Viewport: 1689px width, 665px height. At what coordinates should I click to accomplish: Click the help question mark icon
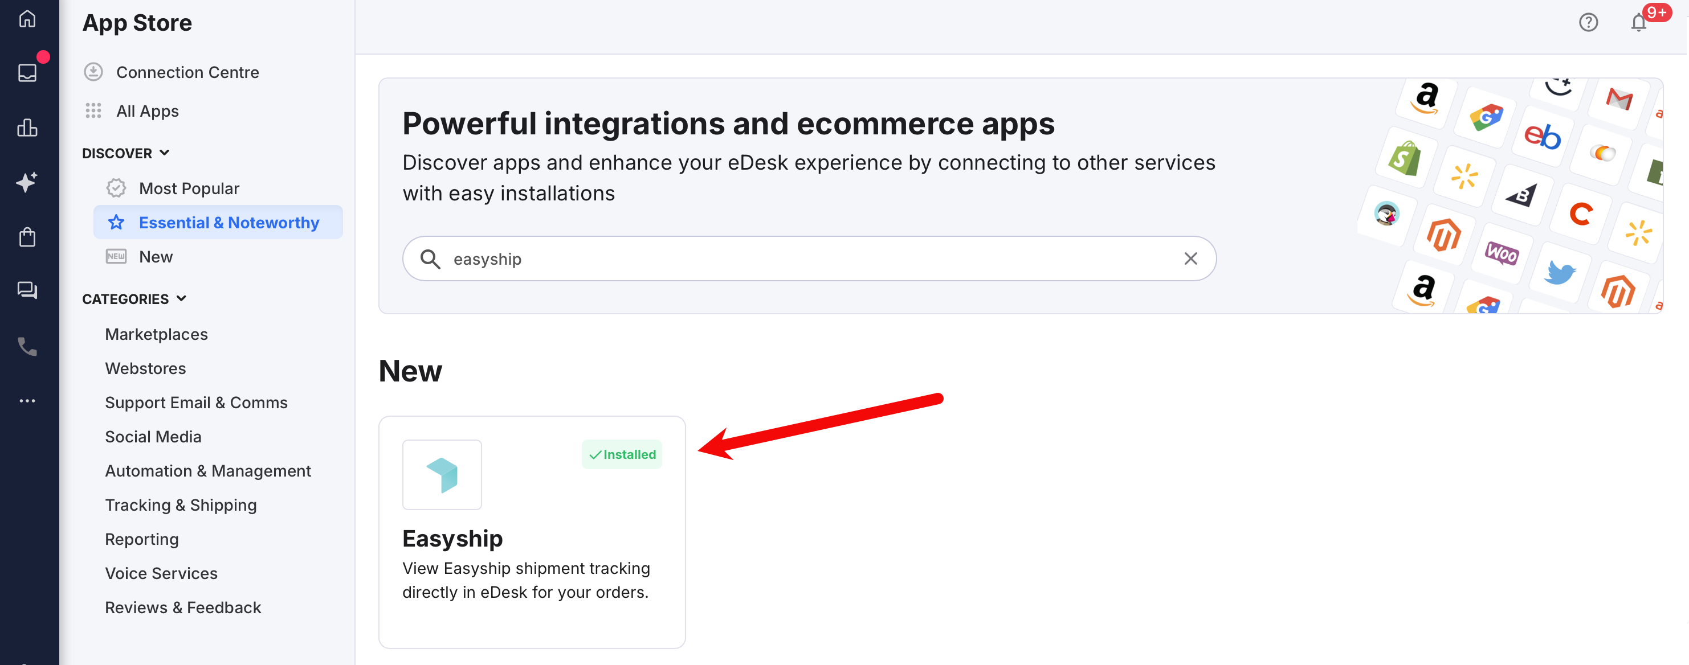pos(1588,22)
